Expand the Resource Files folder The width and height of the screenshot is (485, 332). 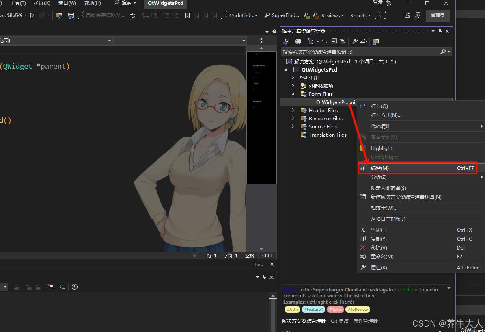(293, 118)
